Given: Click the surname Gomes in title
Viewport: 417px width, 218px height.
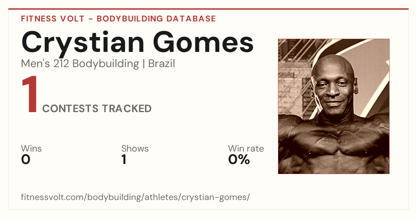Looking at the screenshot, I should pos(204,42).
